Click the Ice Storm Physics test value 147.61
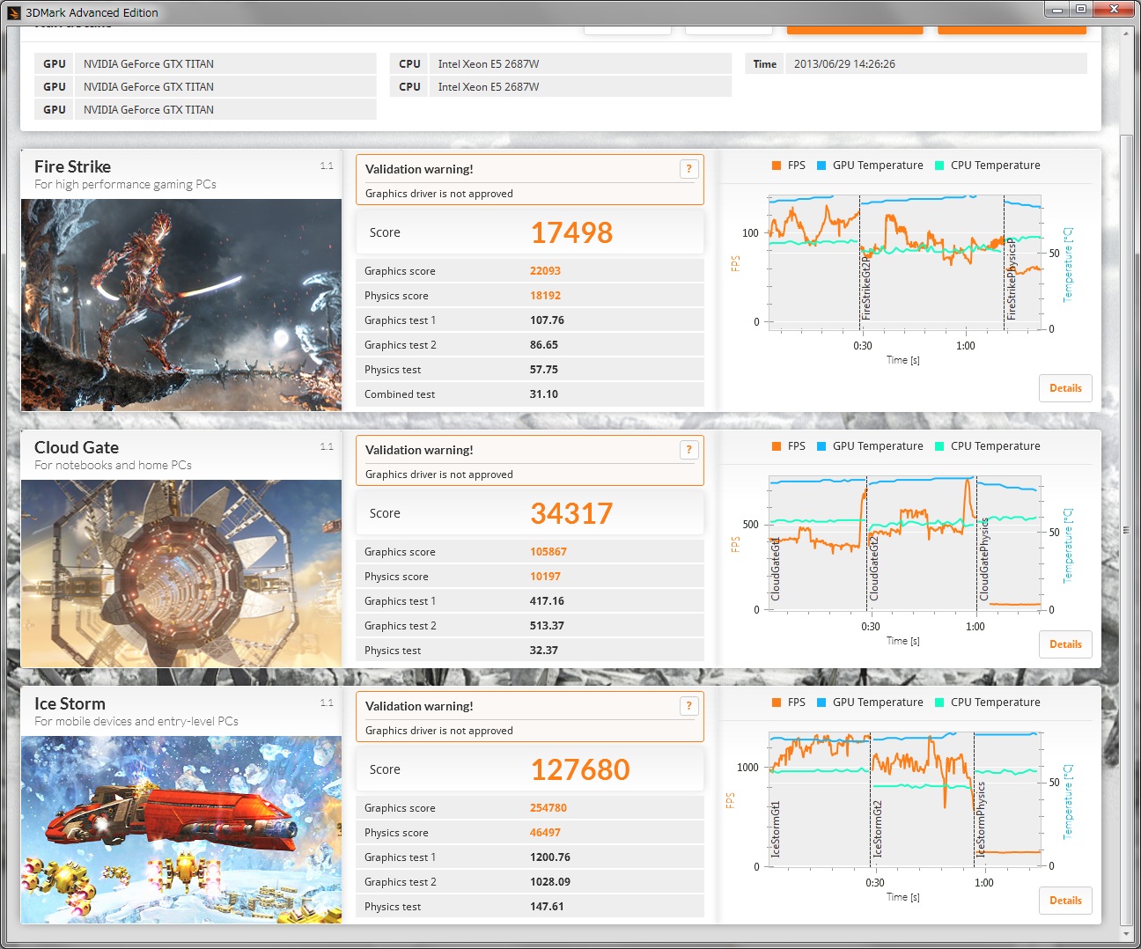Screen dimensions: 1141x949 547,907
